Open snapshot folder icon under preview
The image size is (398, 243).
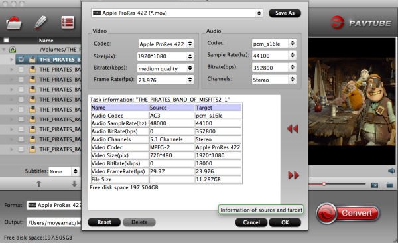tap(389, 185)
